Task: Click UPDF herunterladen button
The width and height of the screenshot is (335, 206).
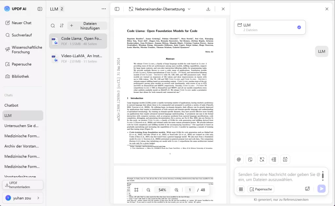Action: (23, 185)
